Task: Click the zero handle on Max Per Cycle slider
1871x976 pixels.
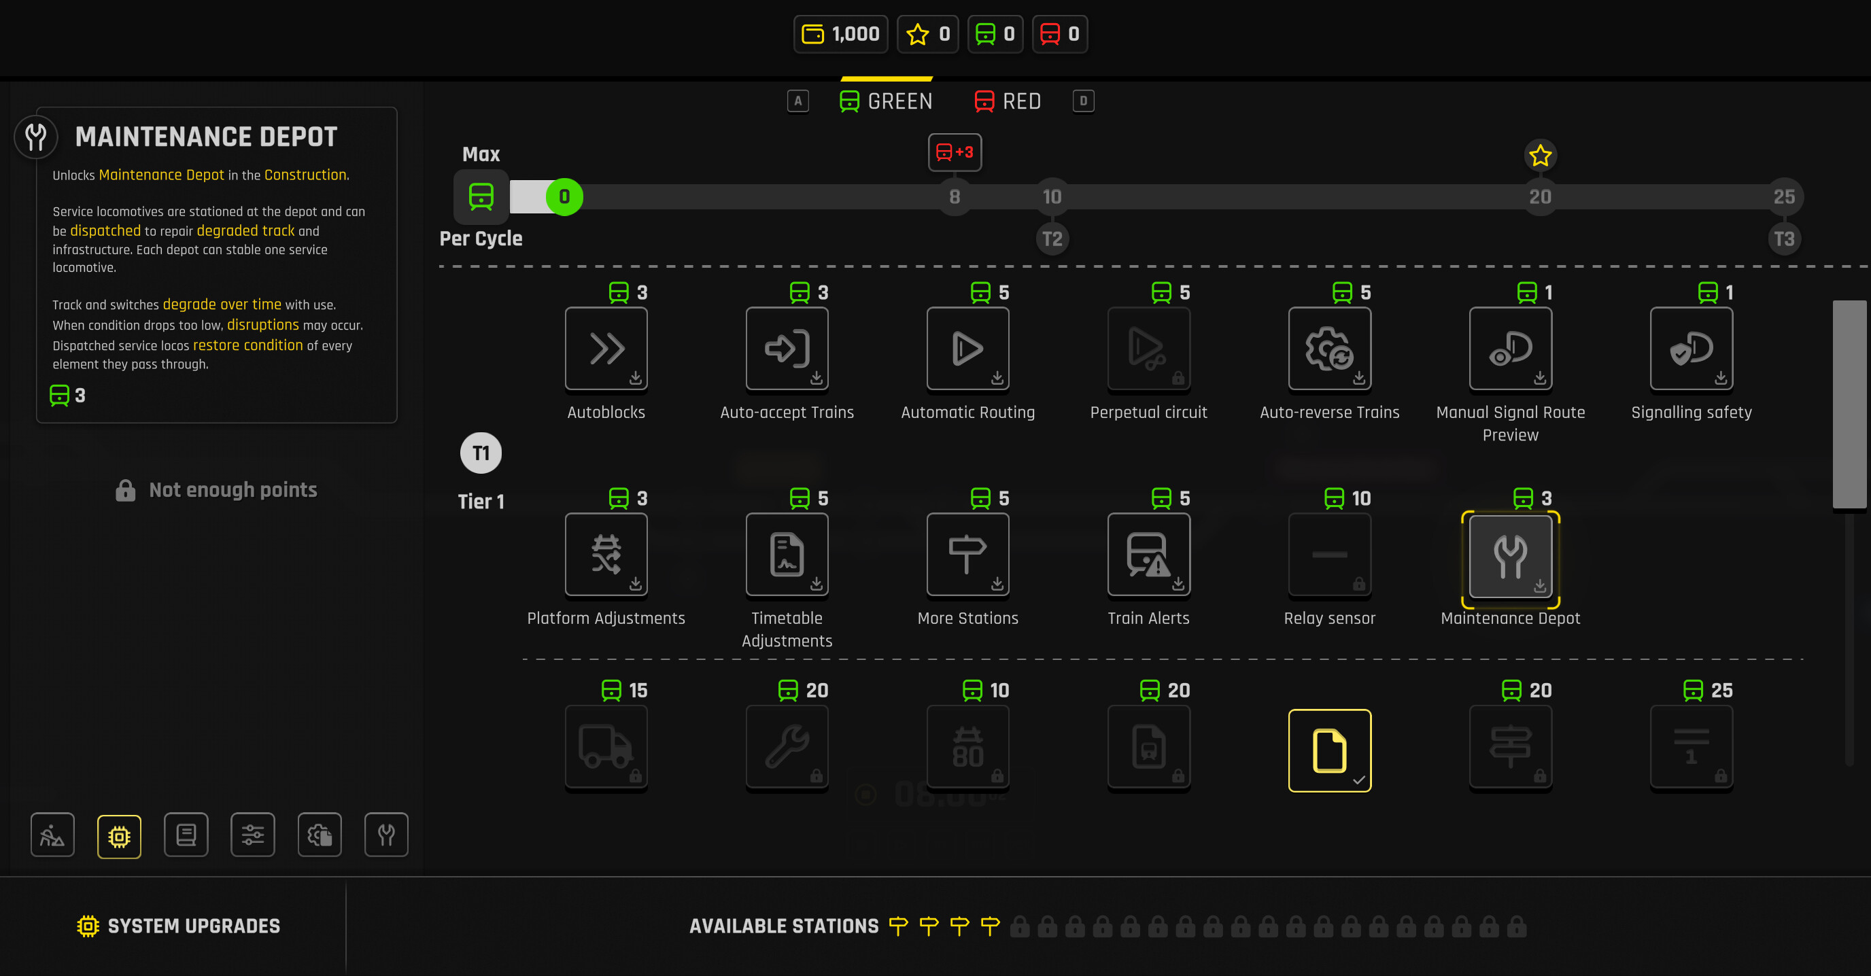Action: click(x=563, y=196)
